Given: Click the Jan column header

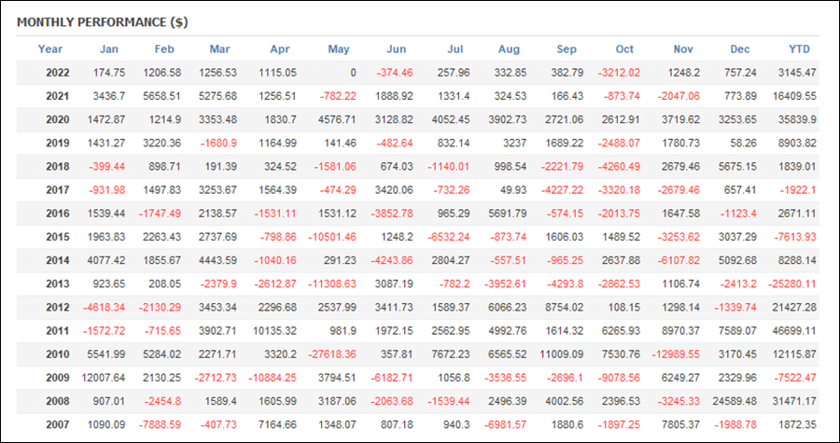Looking at the screenshot, I should click(109, 49).
